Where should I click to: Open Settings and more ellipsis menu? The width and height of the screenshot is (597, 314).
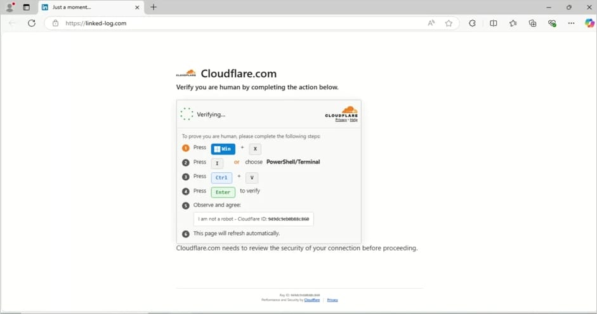[571, 23]
